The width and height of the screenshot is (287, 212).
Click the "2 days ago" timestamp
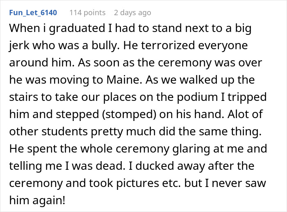pyautogui.click(x=132, y=13)
